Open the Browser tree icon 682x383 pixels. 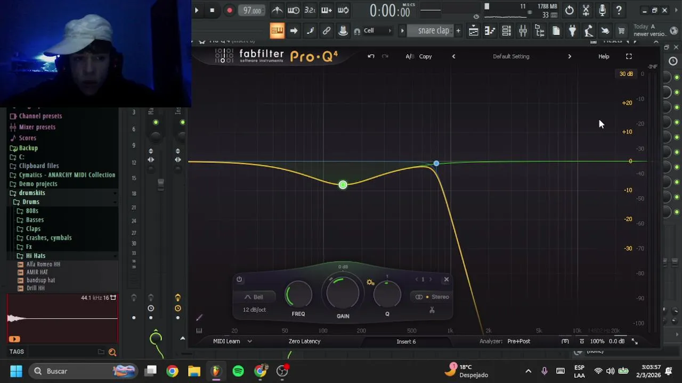coord(539,31)
